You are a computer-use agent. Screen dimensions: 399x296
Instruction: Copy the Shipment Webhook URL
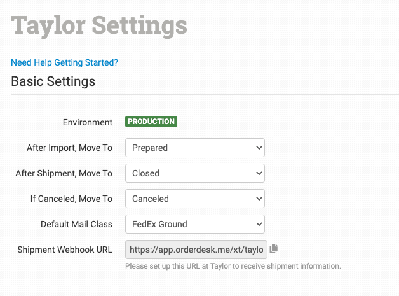click(x=274, y=249)
